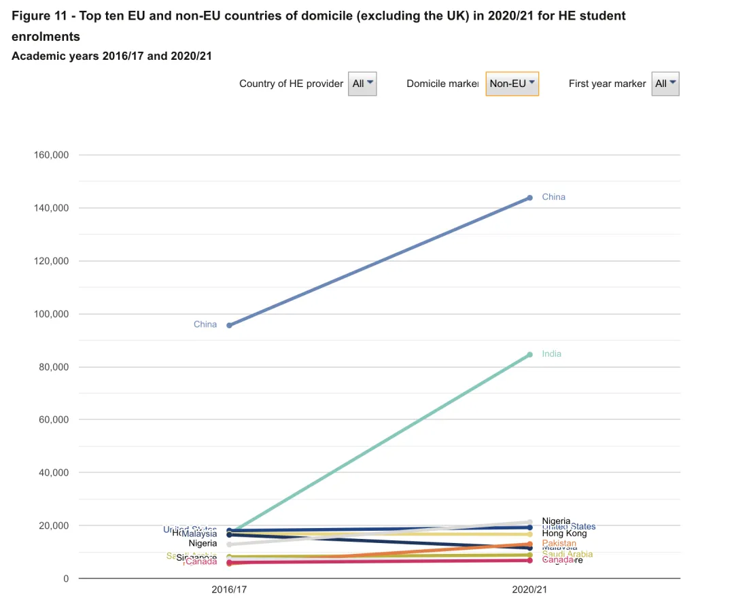Image resolution: width=734 pixels, height=611 pixels.
Task: Click the orange Pakistan series label
Action: (559, 544)
